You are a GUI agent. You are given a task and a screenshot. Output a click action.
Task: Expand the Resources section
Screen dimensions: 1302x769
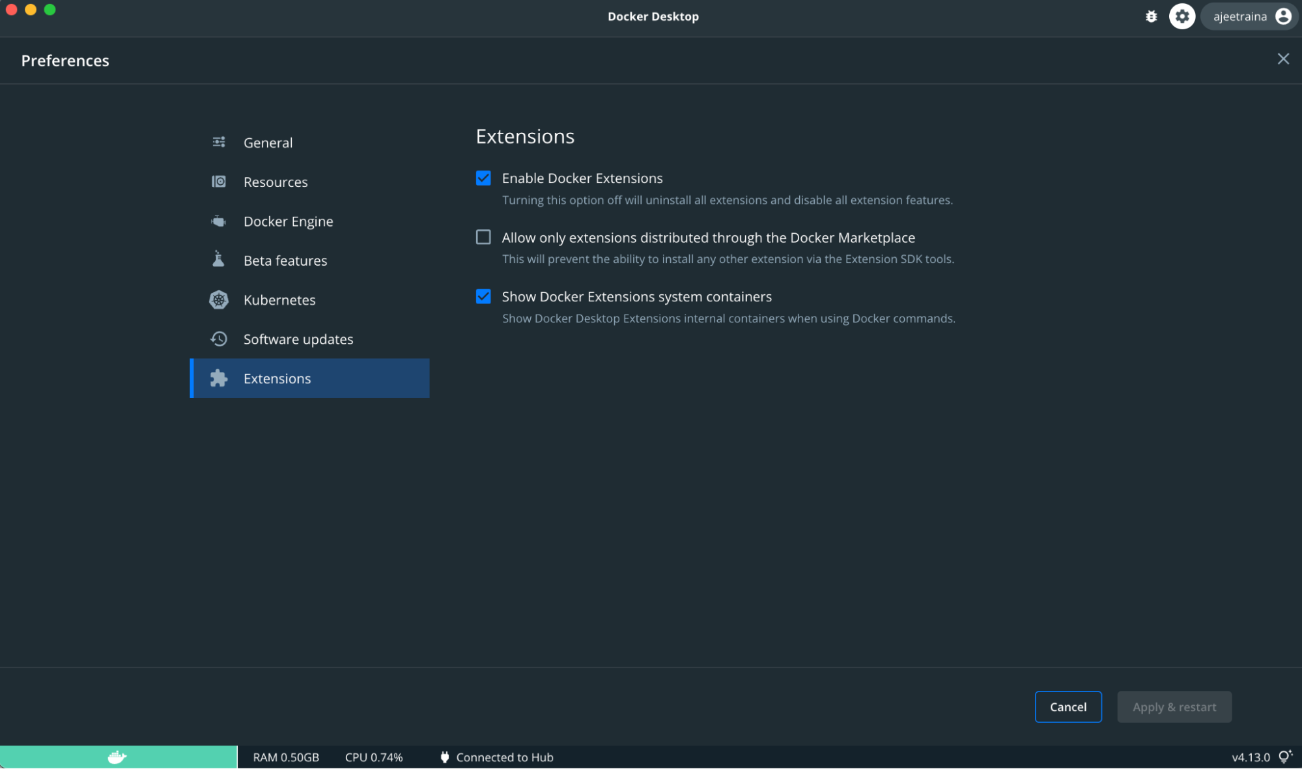pos(275,181)
